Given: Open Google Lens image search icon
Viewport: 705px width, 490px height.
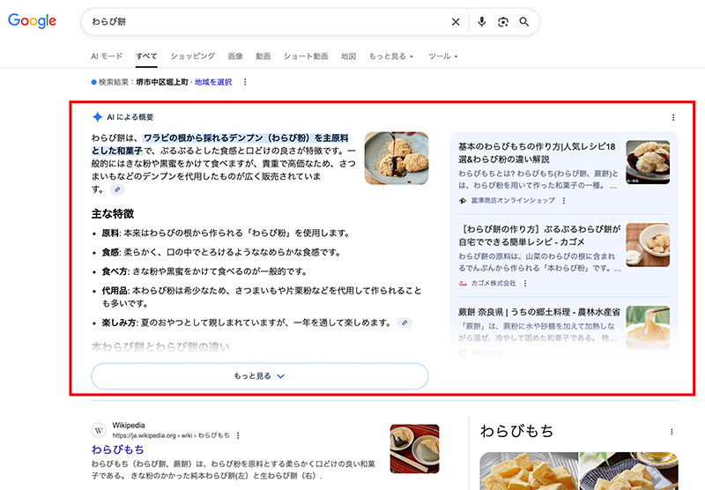Looking at the screenshot, I should [502, 21].
